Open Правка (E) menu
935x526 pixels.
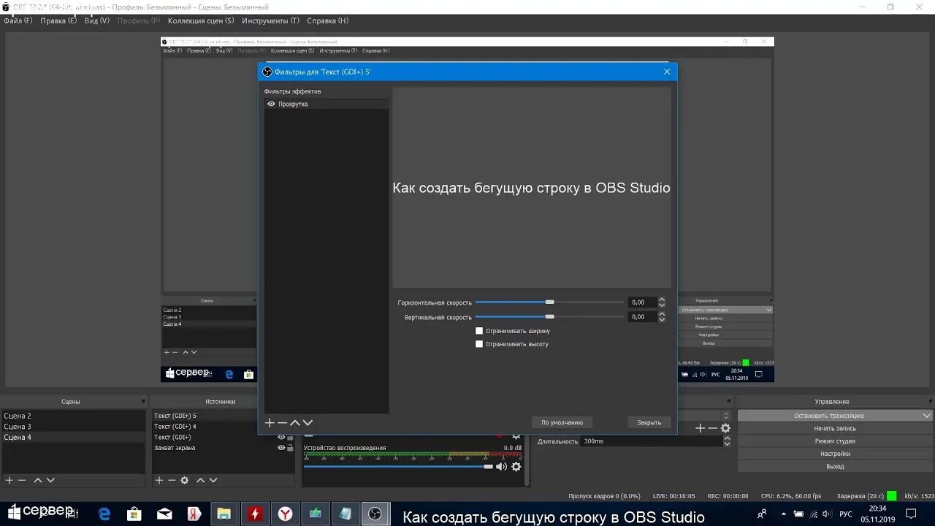pos(58,20)
